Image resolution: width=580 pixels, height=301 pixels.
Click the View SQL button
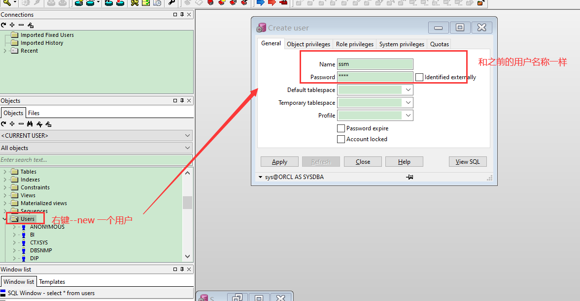pyautogui.click(x=468, y=162)
